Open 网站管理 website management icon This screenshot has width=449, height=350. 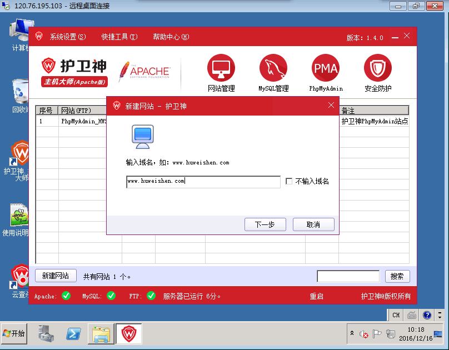click(221, 68)
